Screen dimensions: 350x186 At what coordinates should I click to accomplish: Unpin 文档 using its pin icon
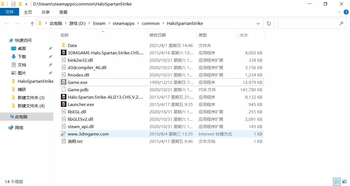pos(50,65)
